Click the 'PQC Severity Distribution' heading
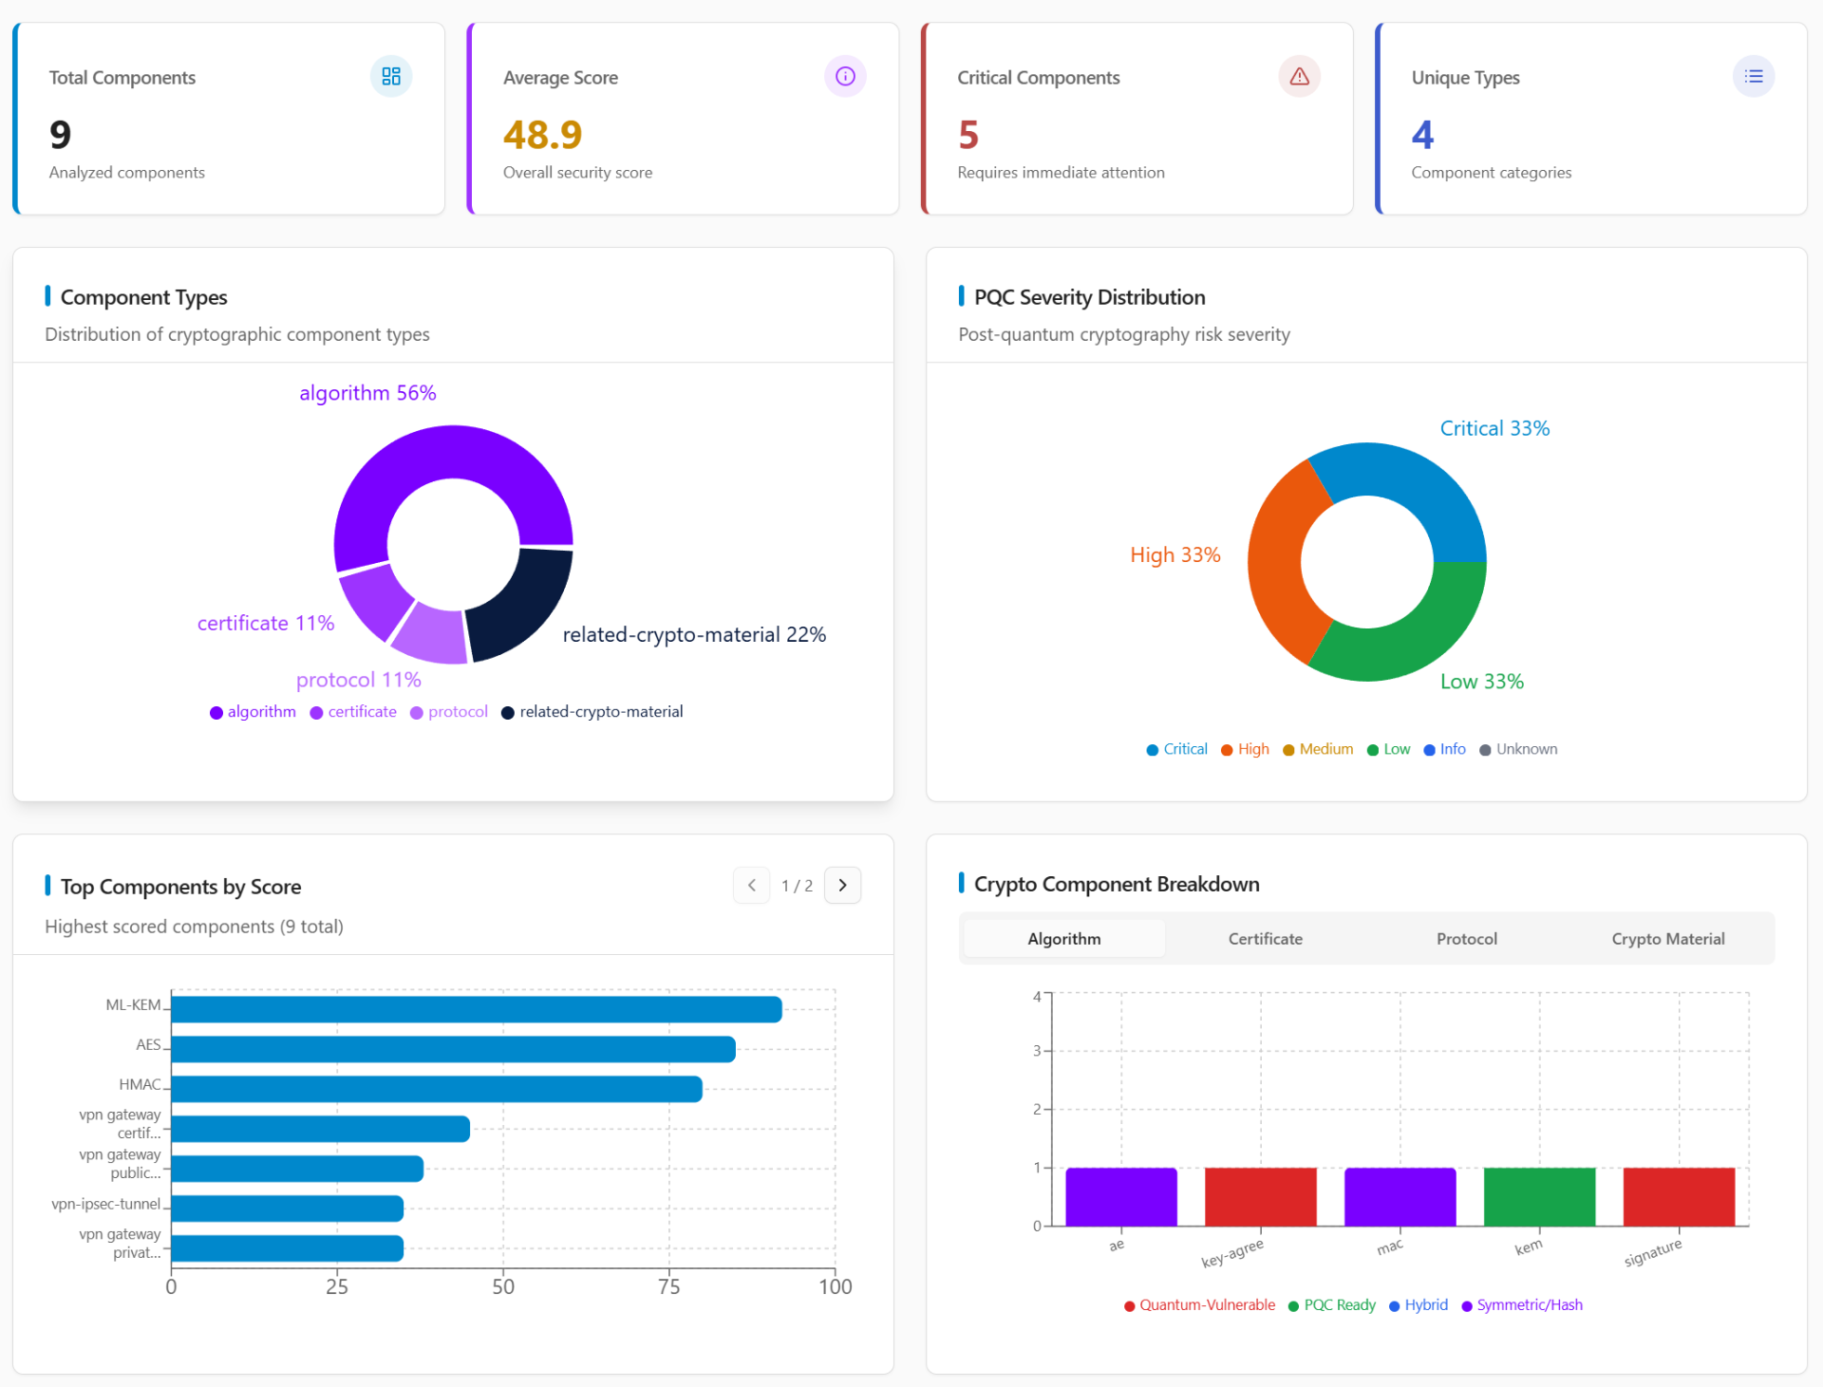Screen dimensions: 1823x1387 (x=1090, y=297)
